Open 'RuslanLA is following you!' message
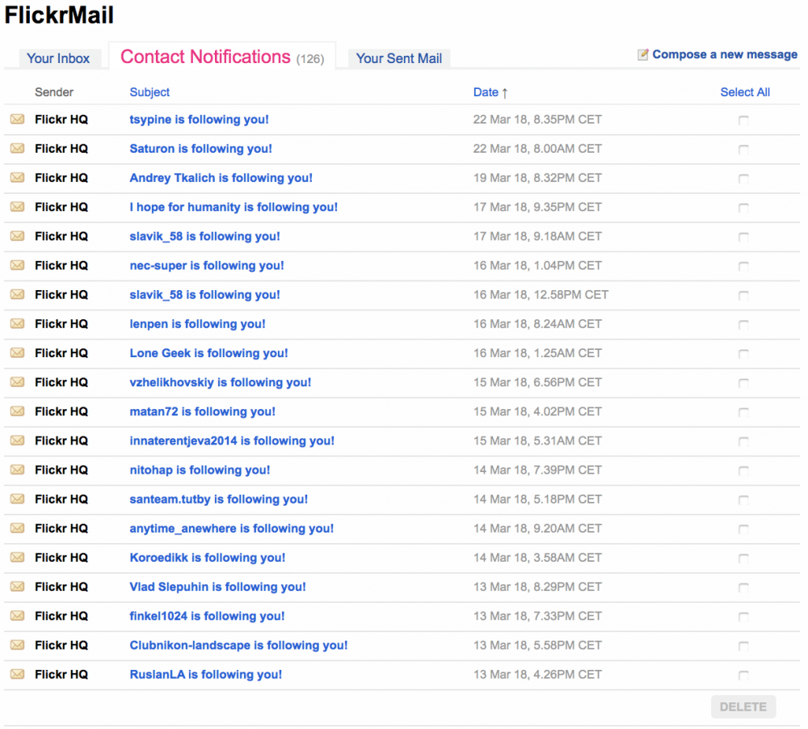 pos(205,674)
